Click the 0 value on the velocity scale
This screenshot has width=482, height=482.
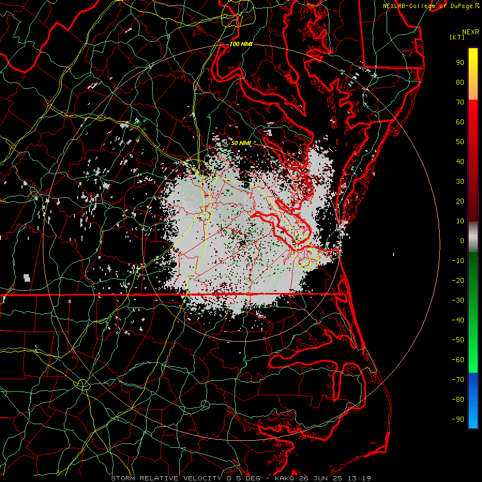462,241
